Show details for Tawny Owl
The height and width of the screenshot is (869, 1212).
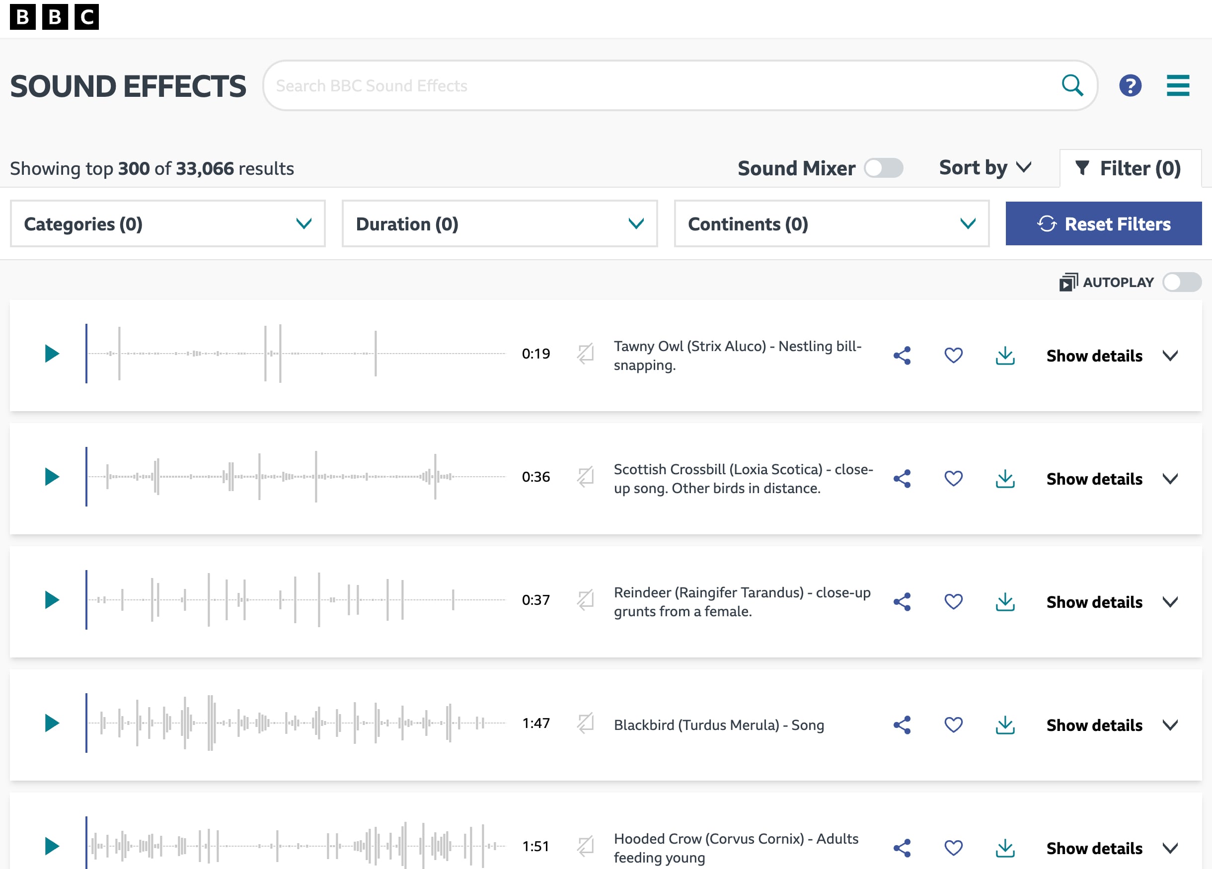tap(1112, 356)
